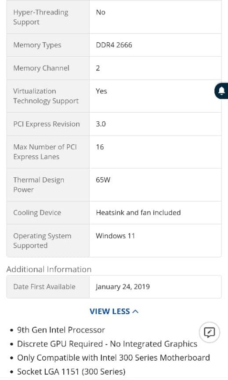The image size is (228, 380).
Task: Click the 9th Gen Intel Processor bullet
Action: [61, 330]
